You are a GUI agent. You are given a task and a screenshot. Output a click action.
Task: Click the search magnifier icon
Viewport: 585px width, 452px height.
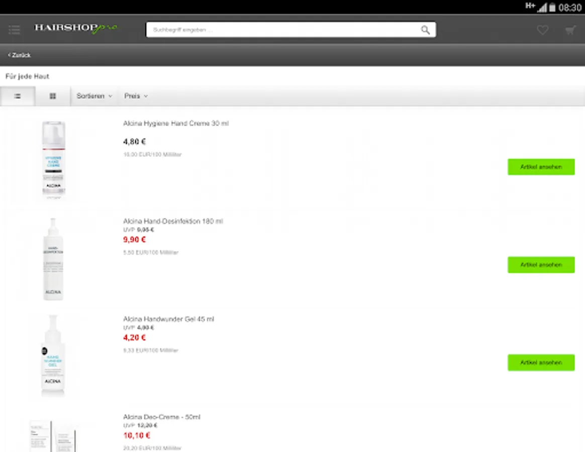tap(425, 30)
